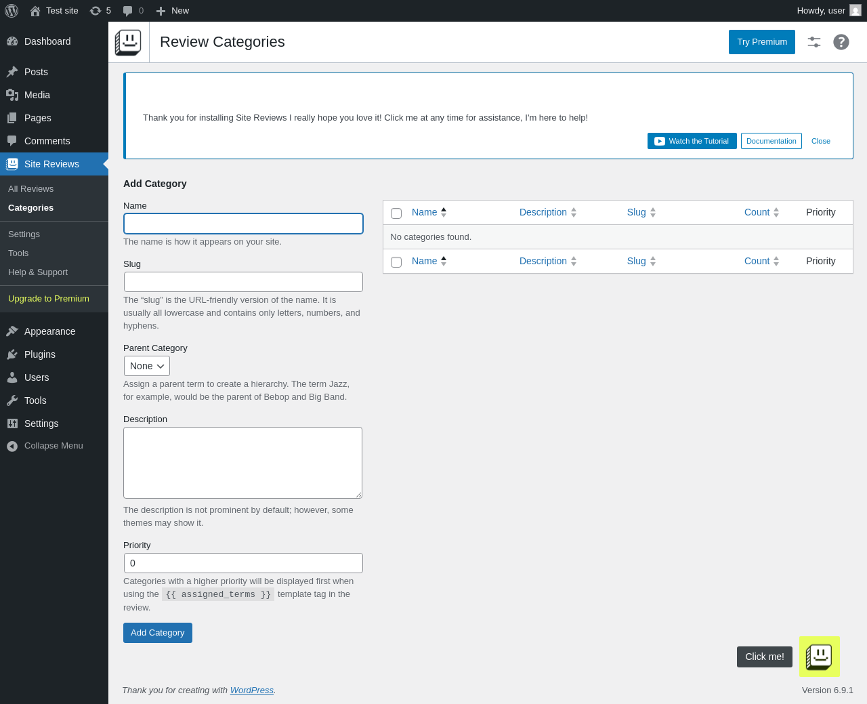Expand the Parent Category dropdown
The height and width of the screenshot is (704, 867).
click(x=146, y=366)
